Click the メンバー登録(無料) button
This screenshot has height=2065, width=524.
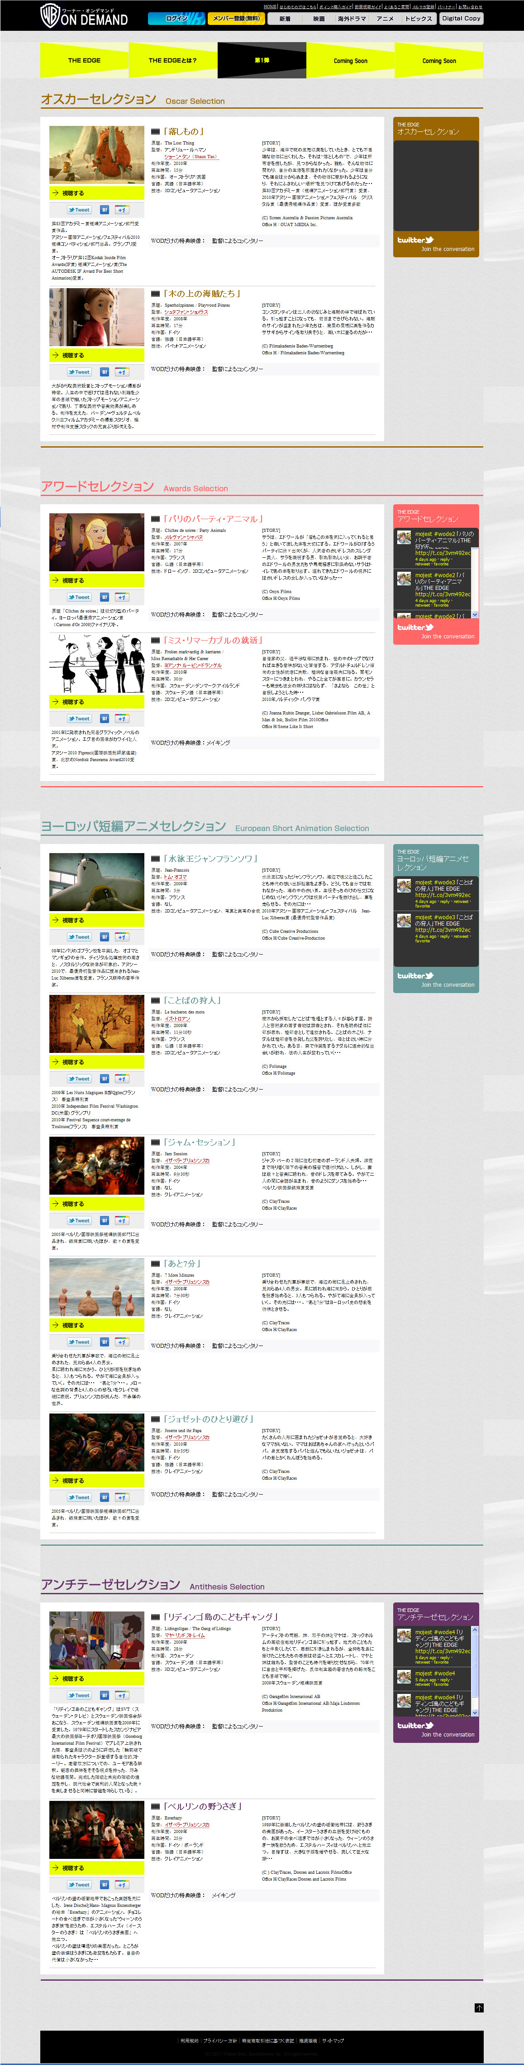236,19
